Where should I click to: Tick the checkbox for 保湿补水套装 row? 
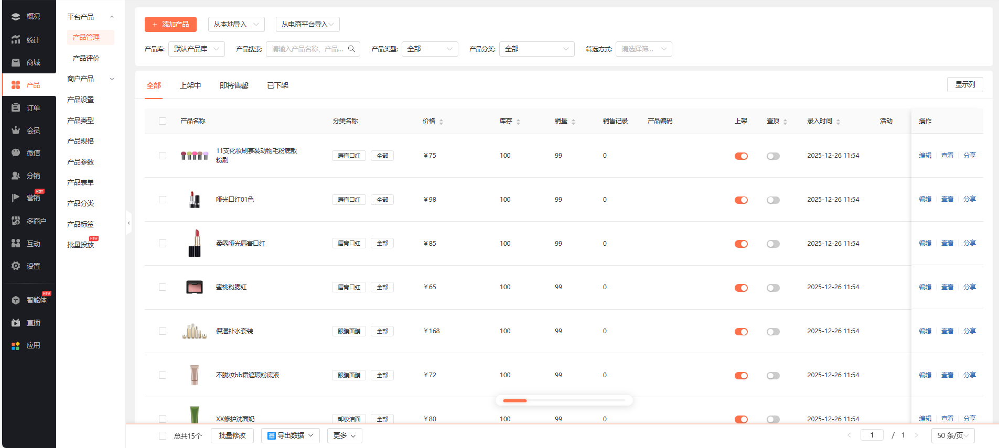[x=163, y=331]
